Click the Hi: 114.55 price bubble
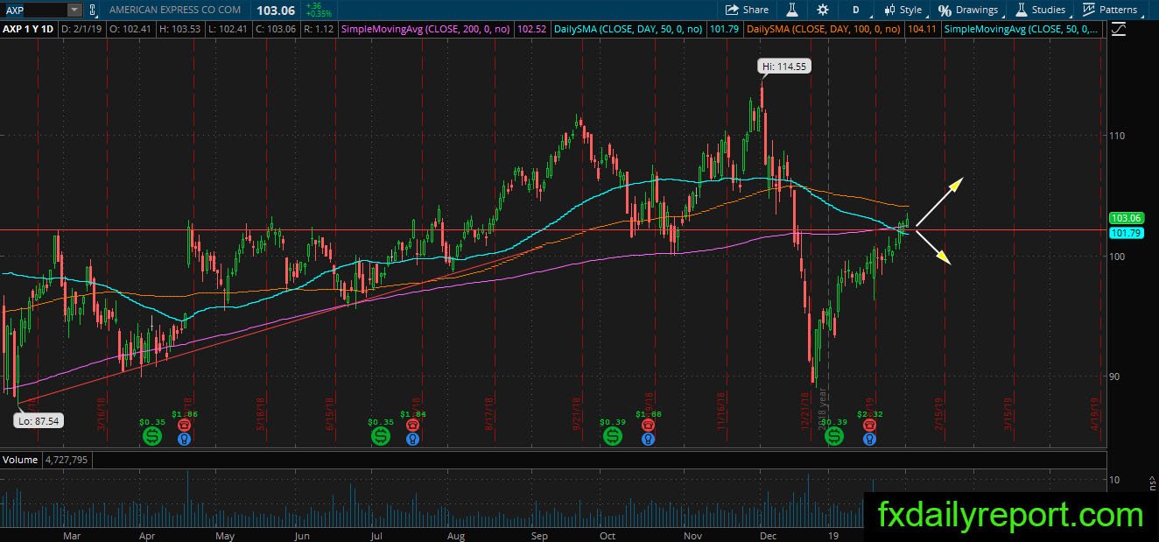The height and width of the screenshot is (542, 1159). [x=783, y=66]
